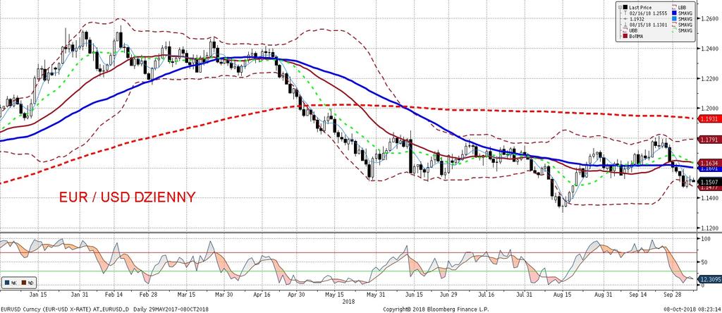Click the red dashed SMAVG legend icon
The width and height of the screenshot is (722, 313).
pos(674,25)
